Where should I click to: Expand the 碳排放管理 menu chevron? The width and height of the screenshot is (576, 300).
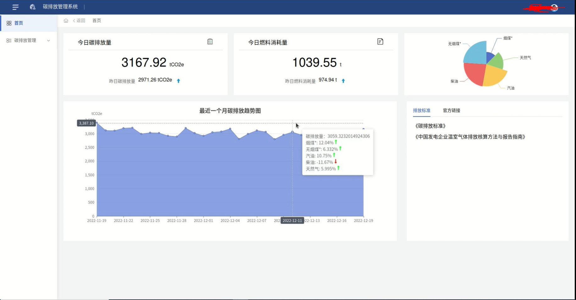pyautogui.click(x=48, y=40)
